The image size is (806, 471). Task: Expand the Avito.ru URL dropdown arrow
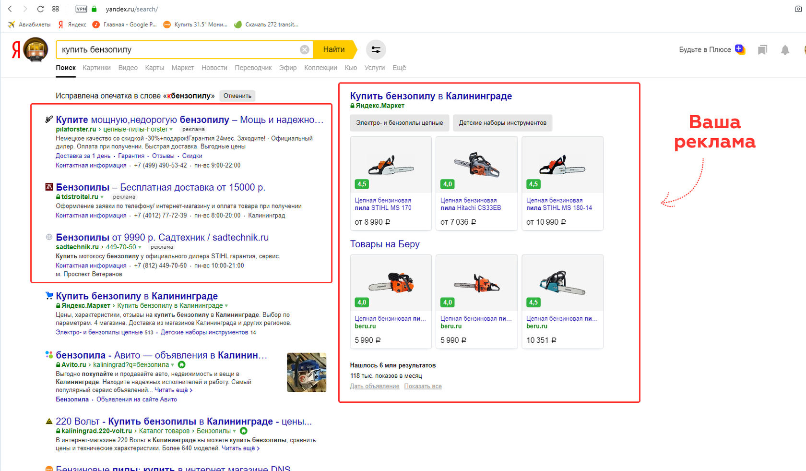pos(172,365)
